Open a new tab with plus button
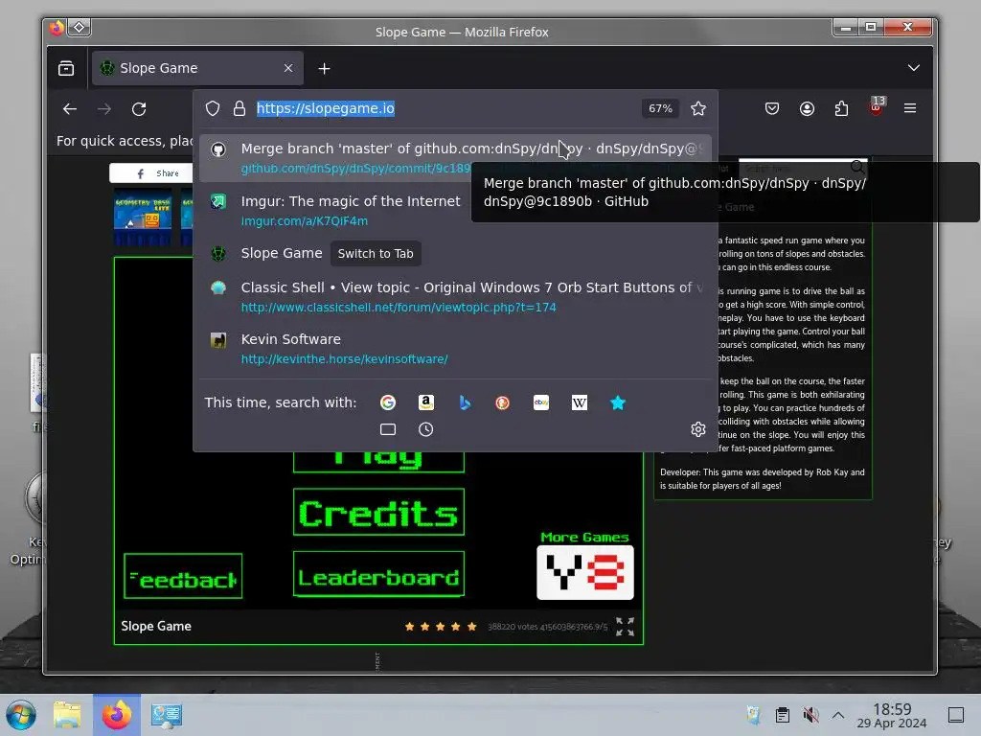Image resolution: width=981 pixels, height=736 pixels. coord(324,68)
